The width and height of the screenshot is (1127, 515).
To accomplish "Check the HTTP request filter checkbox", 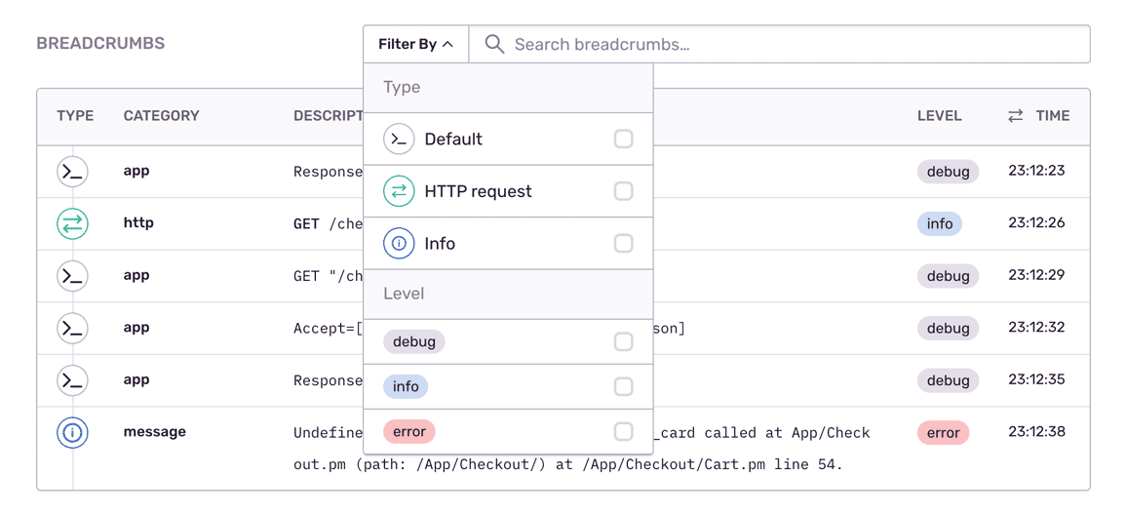I will tap(623, 192).
